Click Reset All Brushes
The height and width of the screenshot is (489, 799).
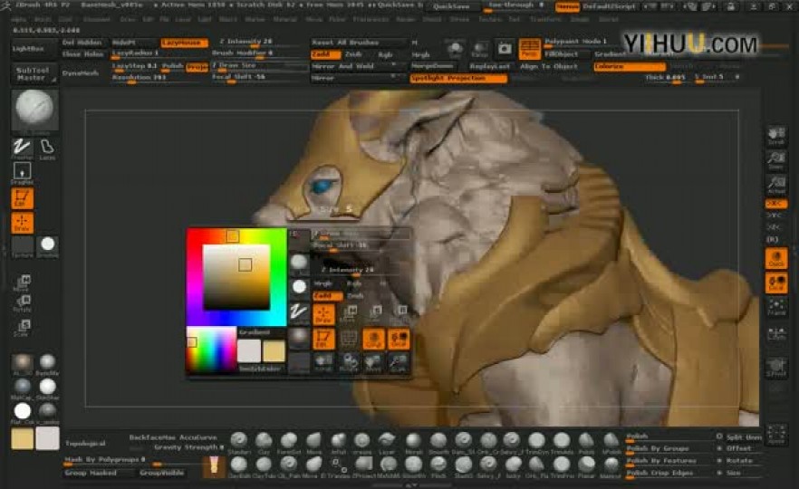[360, 43]
